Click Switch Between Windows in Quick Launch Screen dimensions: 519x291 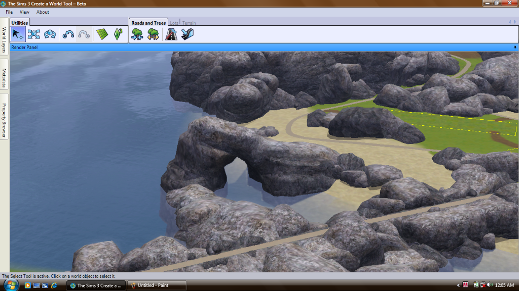(45, 285)
